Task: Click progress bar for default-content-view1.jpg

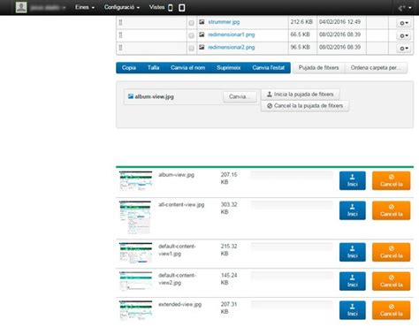Action: pyautogui.click(x=292, y=247)
